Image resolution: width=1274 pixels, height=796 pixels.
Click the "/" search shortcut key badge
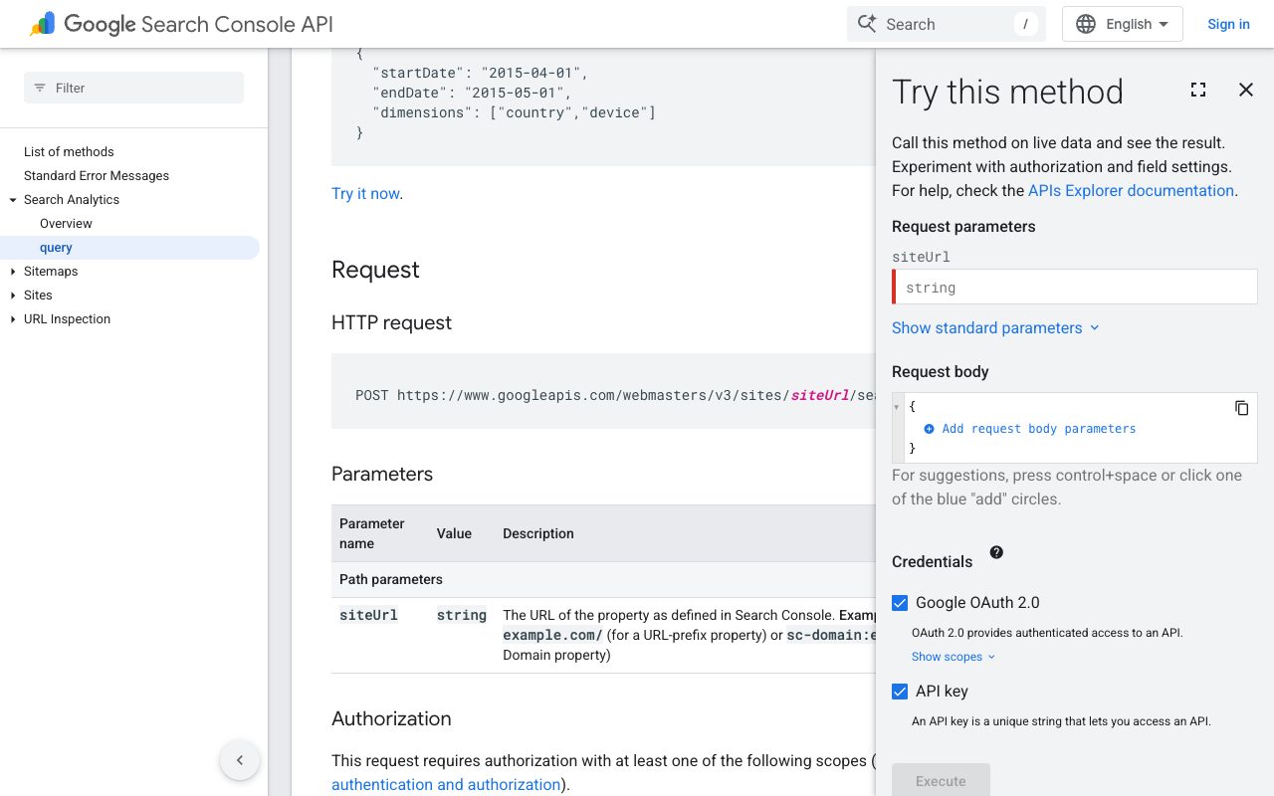coord(1025,24)
